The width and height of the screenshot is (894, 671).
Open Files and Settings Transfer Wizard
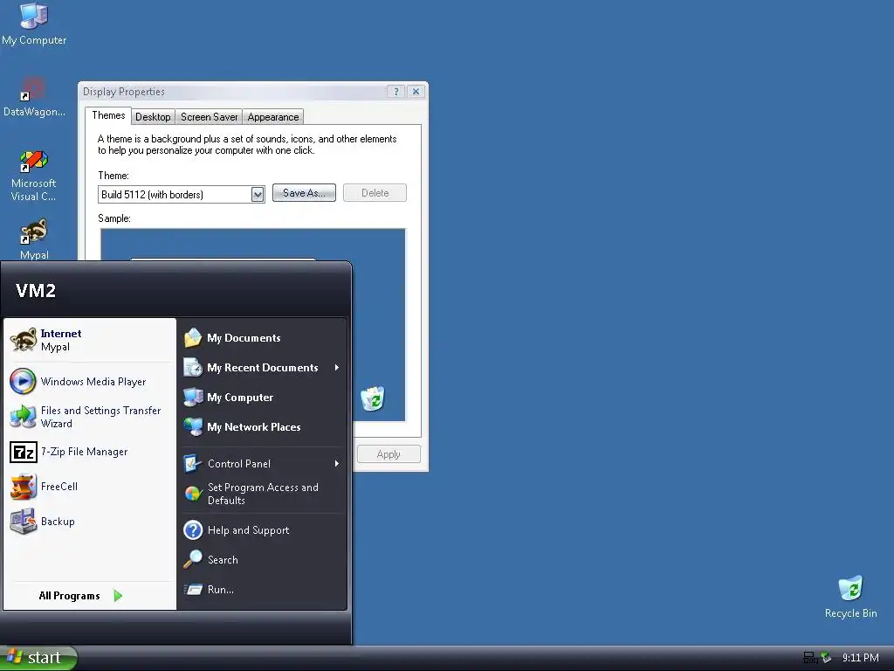point(90,417)
